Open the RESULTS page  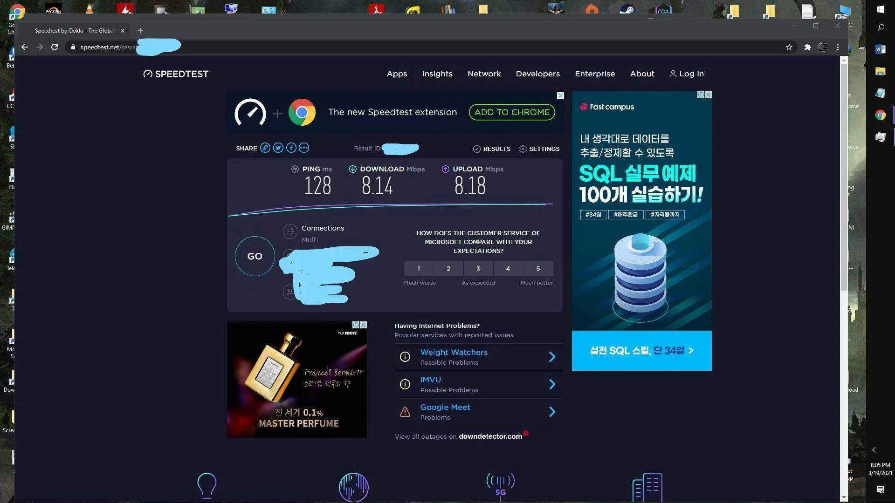[492, 149]
